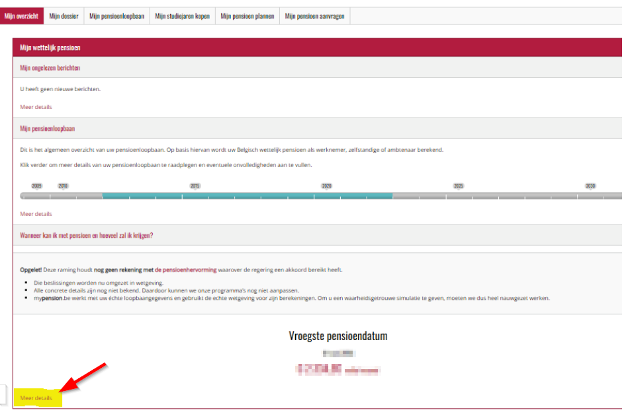630x416 pixels.
Task: Click Meer details below the career timeline
Action: click(36, 214)
